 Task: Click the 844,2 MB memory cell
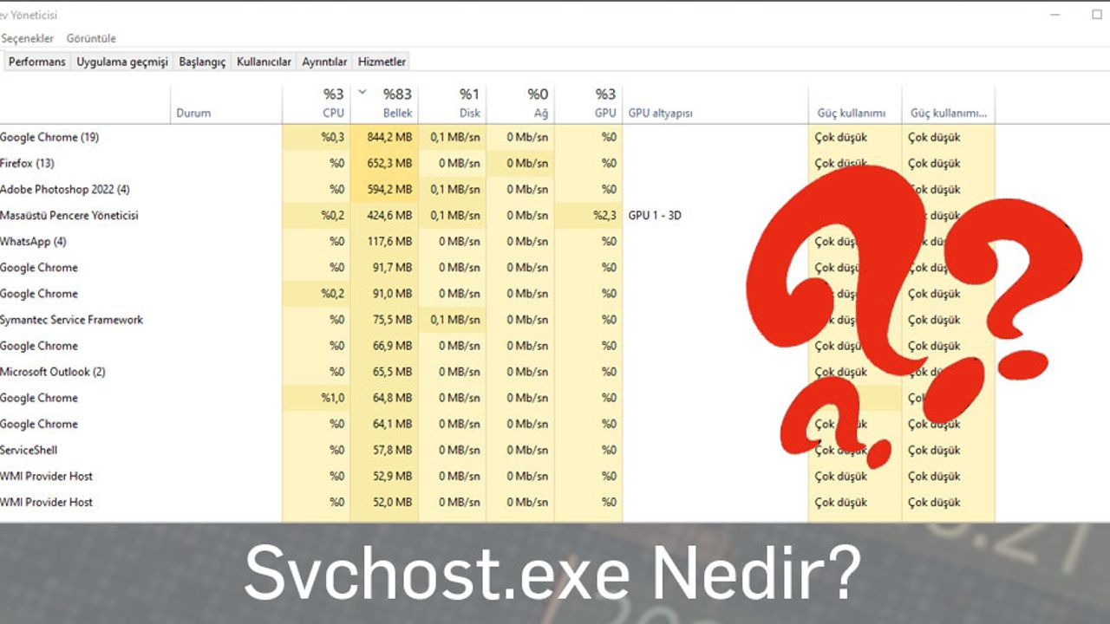[384, 137]
